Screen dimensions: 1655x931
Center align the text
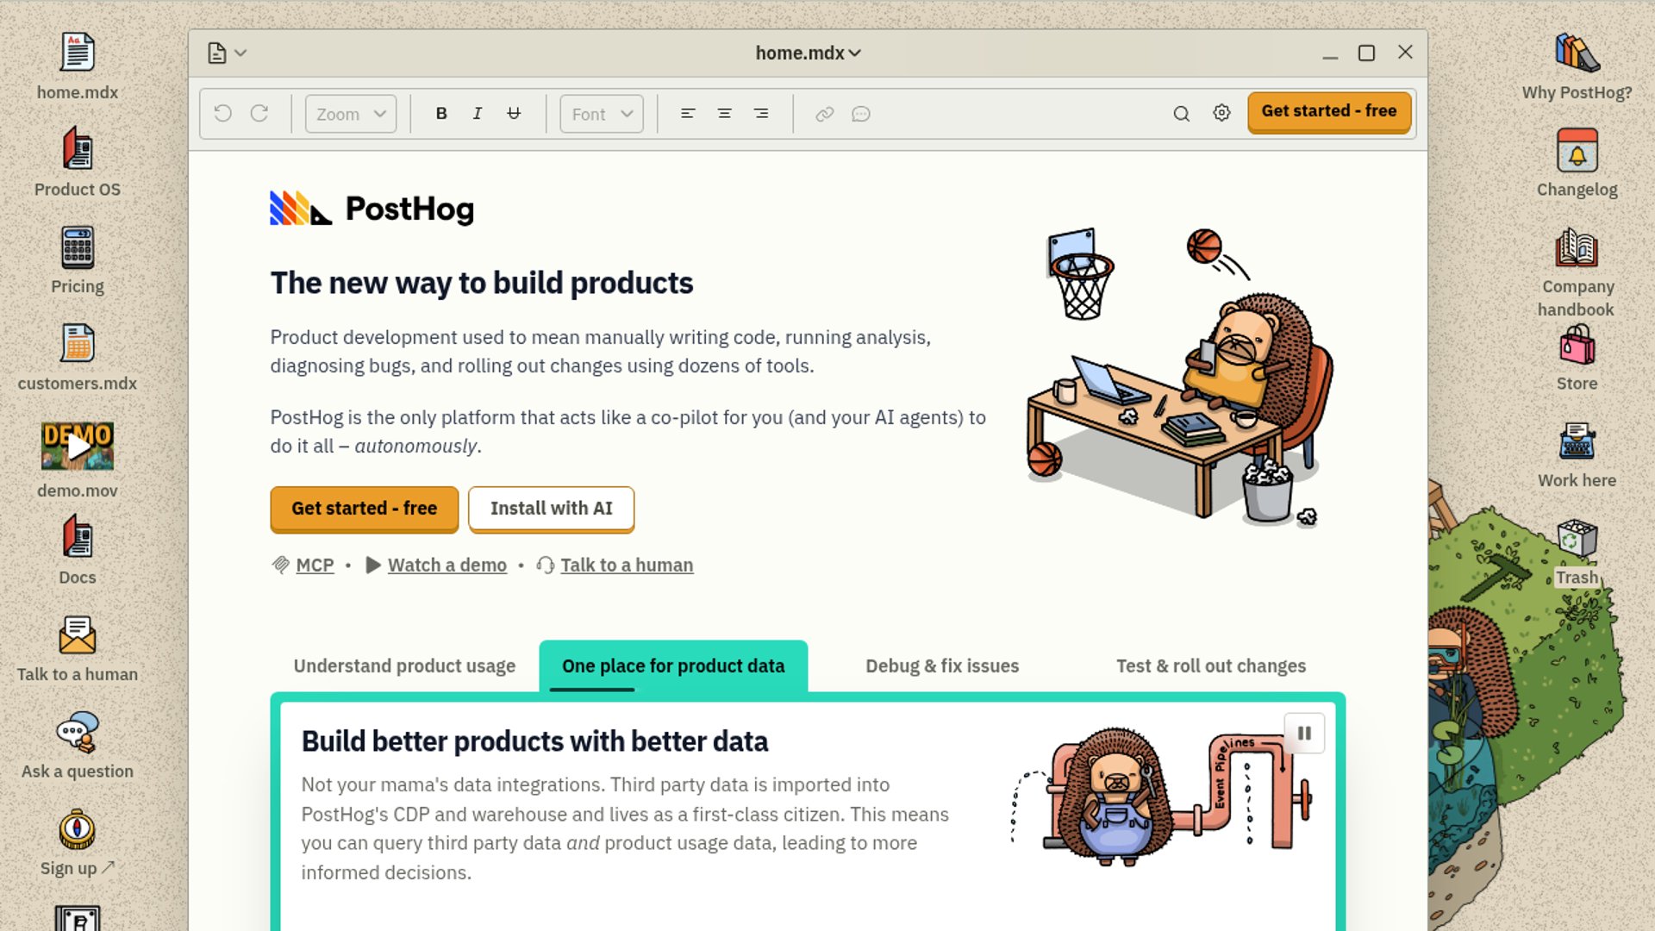(x=724, y=114)
